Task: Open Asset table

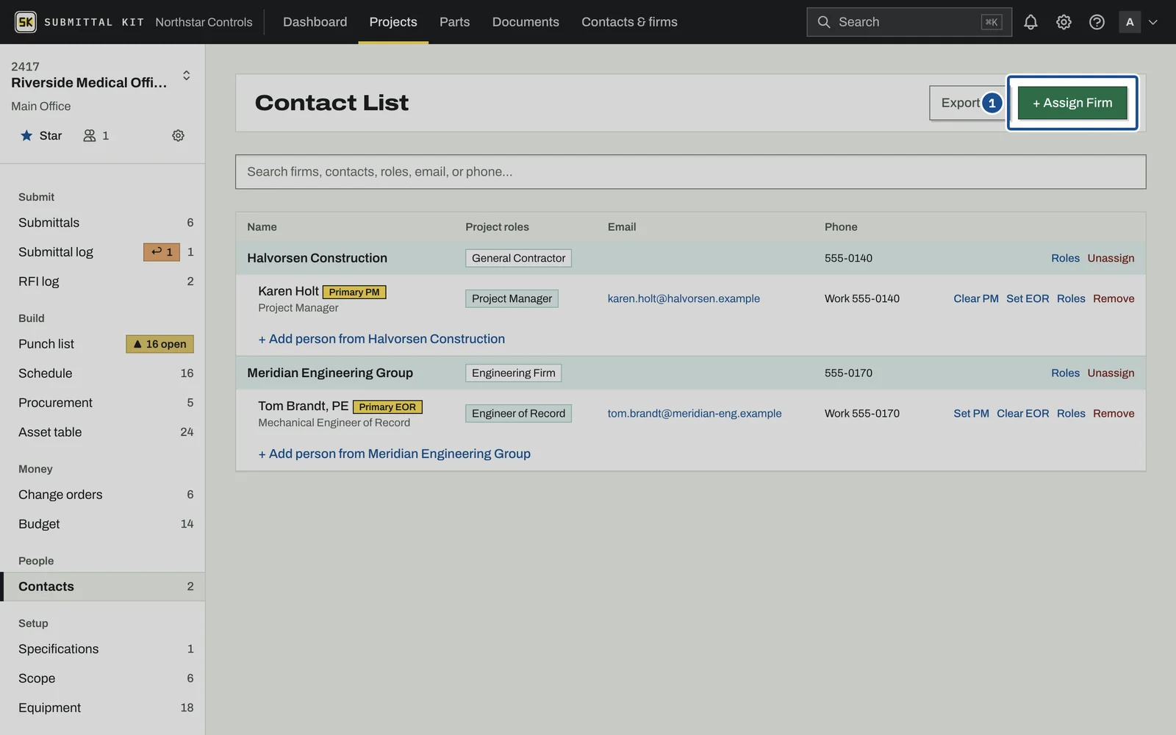Action: [x=103, y=432]
